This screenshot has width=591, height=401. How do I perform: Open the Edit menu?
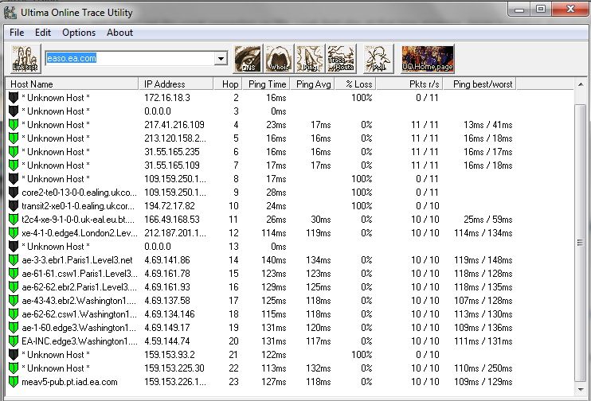[x=42, y=33]
